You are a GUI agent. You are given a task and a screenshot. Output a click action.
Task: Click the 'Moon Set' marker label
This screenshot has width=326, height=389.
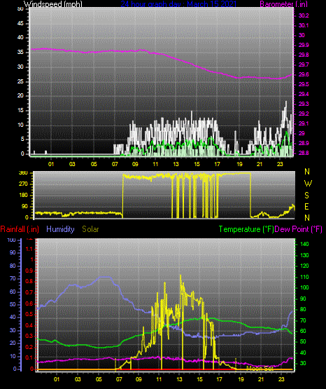point(260,369)
